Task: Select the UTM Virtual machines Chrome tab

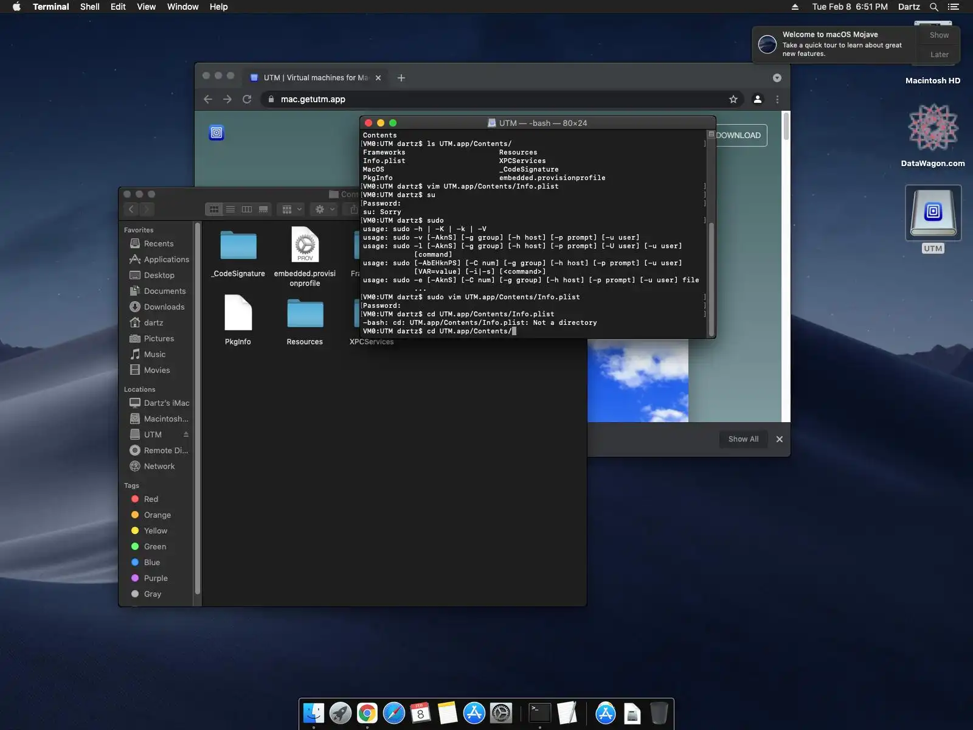Action: pos(315,78)
